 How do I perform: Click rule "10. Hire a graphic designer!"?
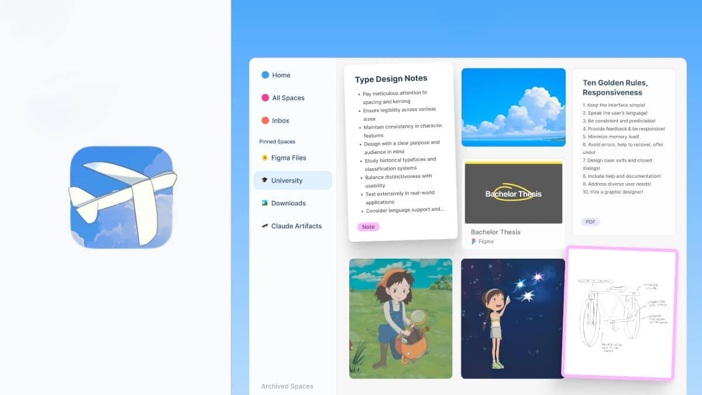[613, 192]
